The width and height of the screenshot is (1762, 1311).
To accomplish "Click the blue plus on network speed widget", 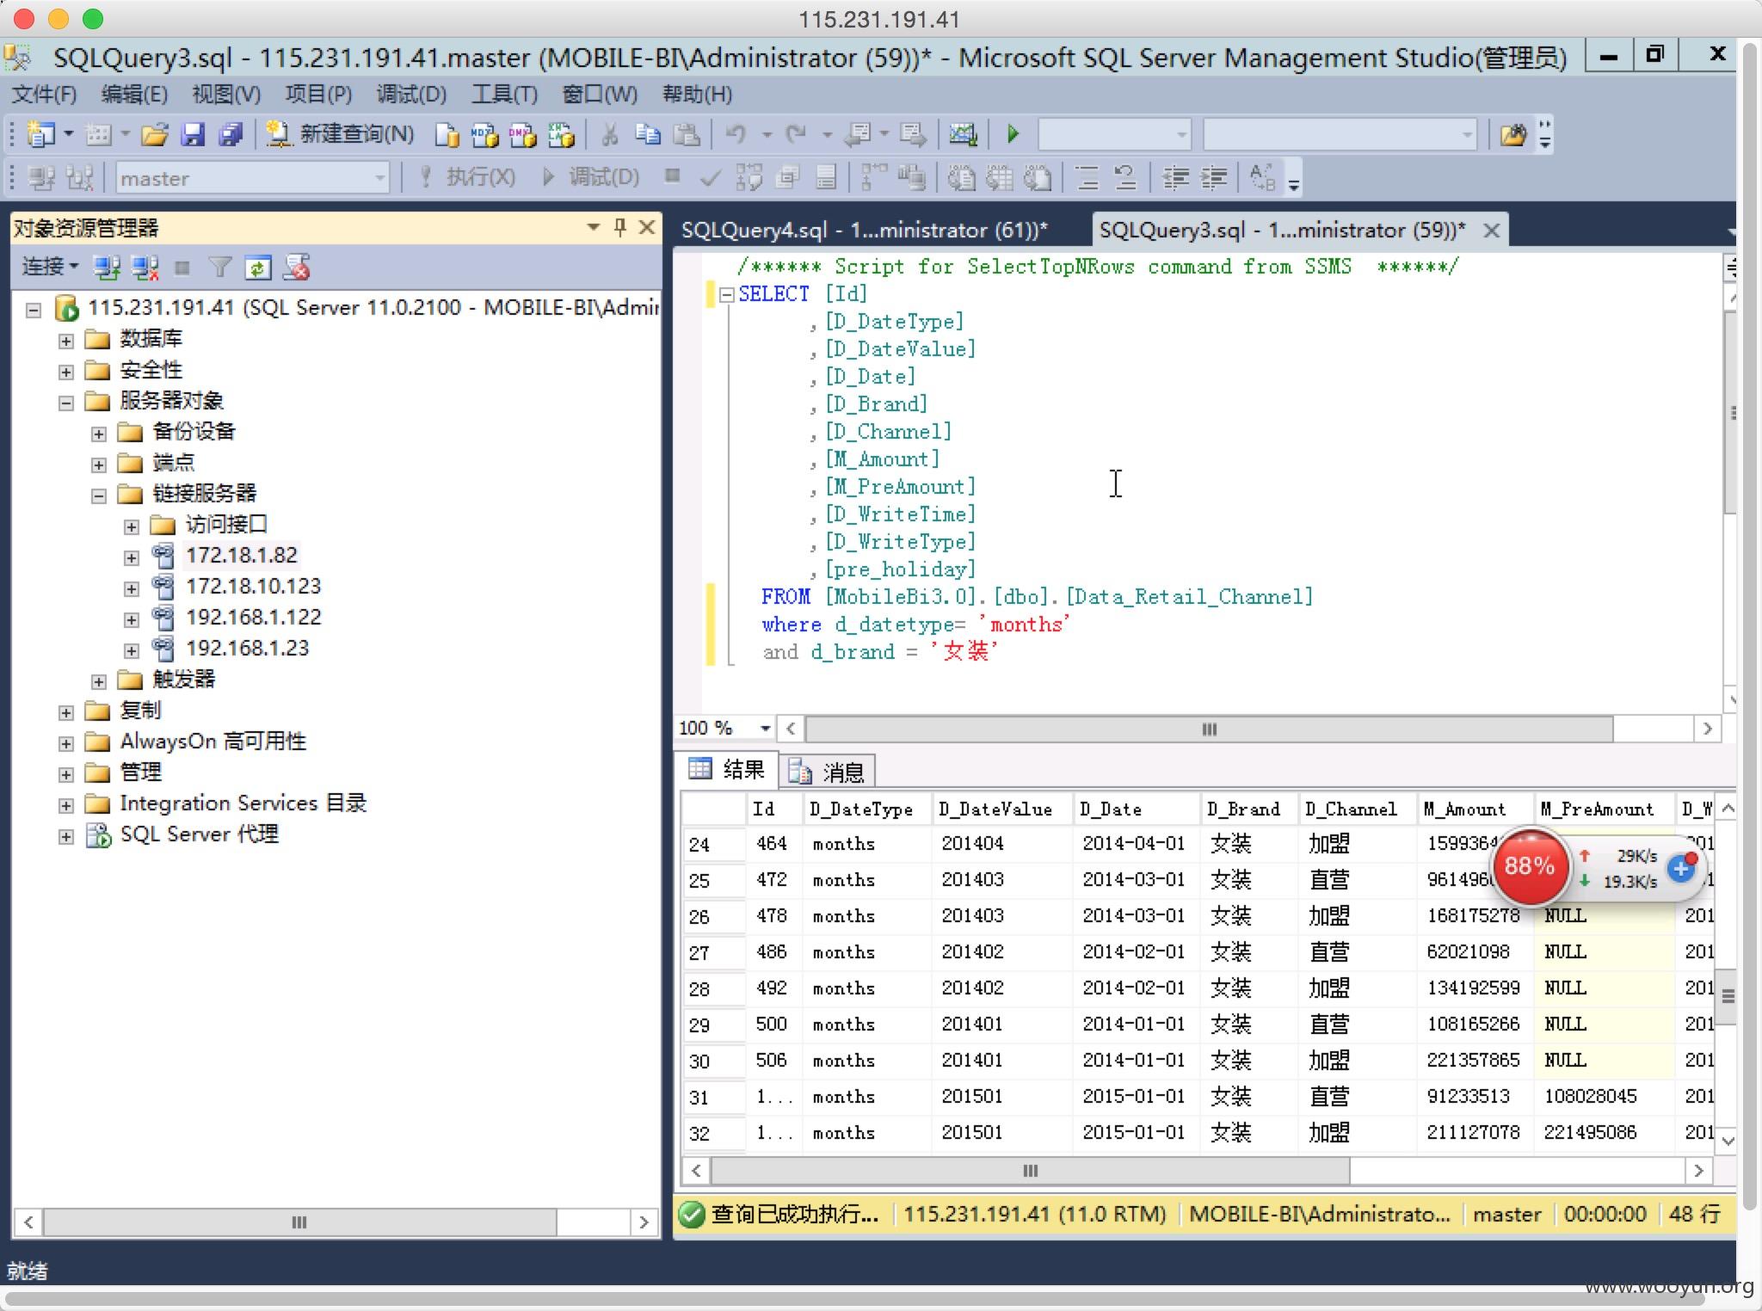I will 1680,868.
